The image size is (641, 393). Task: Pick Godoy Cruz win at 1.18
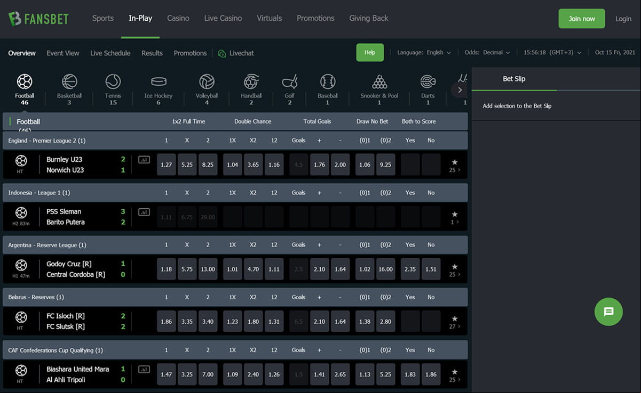167,269
